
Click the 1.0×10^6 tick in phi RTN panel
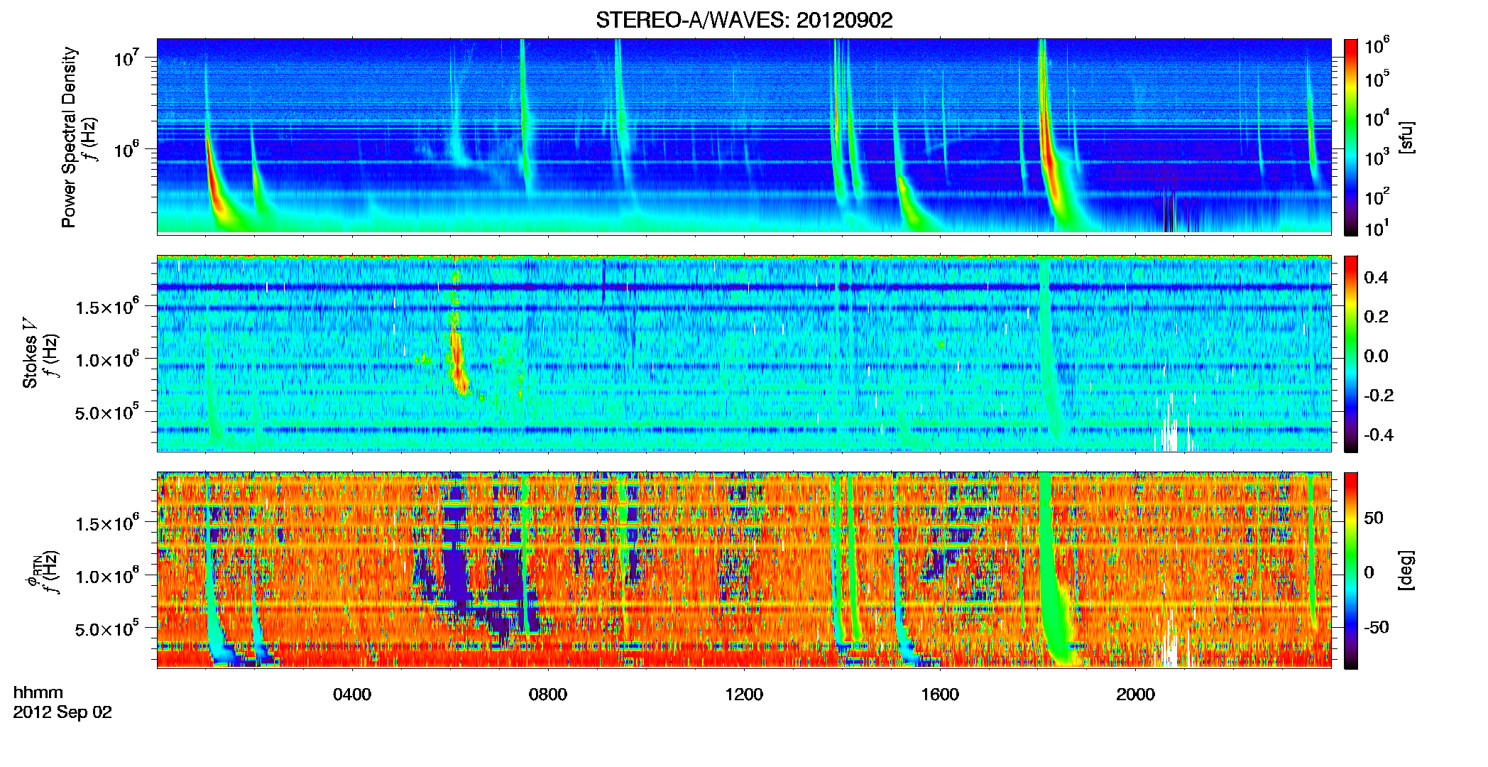click(x=106, y=575)
